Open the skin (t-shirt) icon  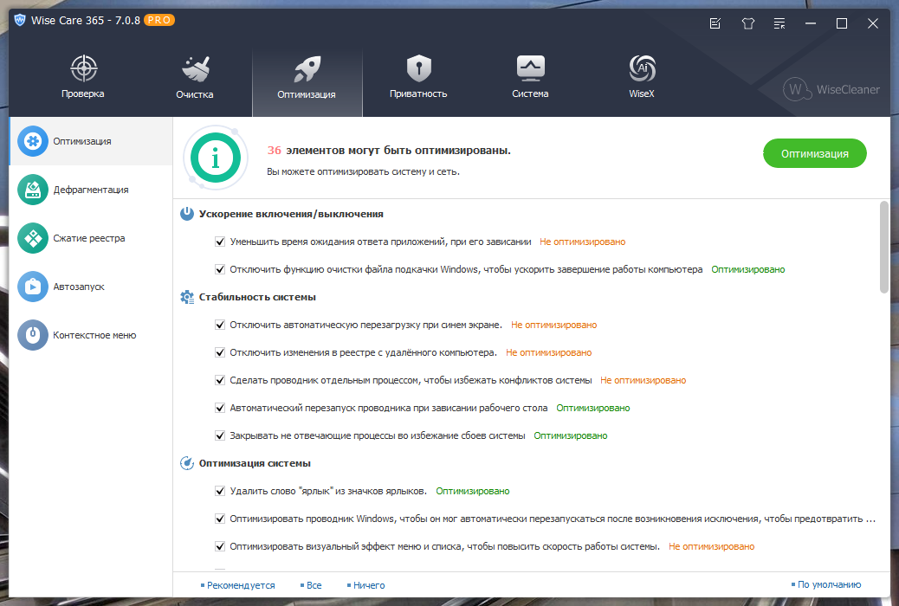pos(747,23)
